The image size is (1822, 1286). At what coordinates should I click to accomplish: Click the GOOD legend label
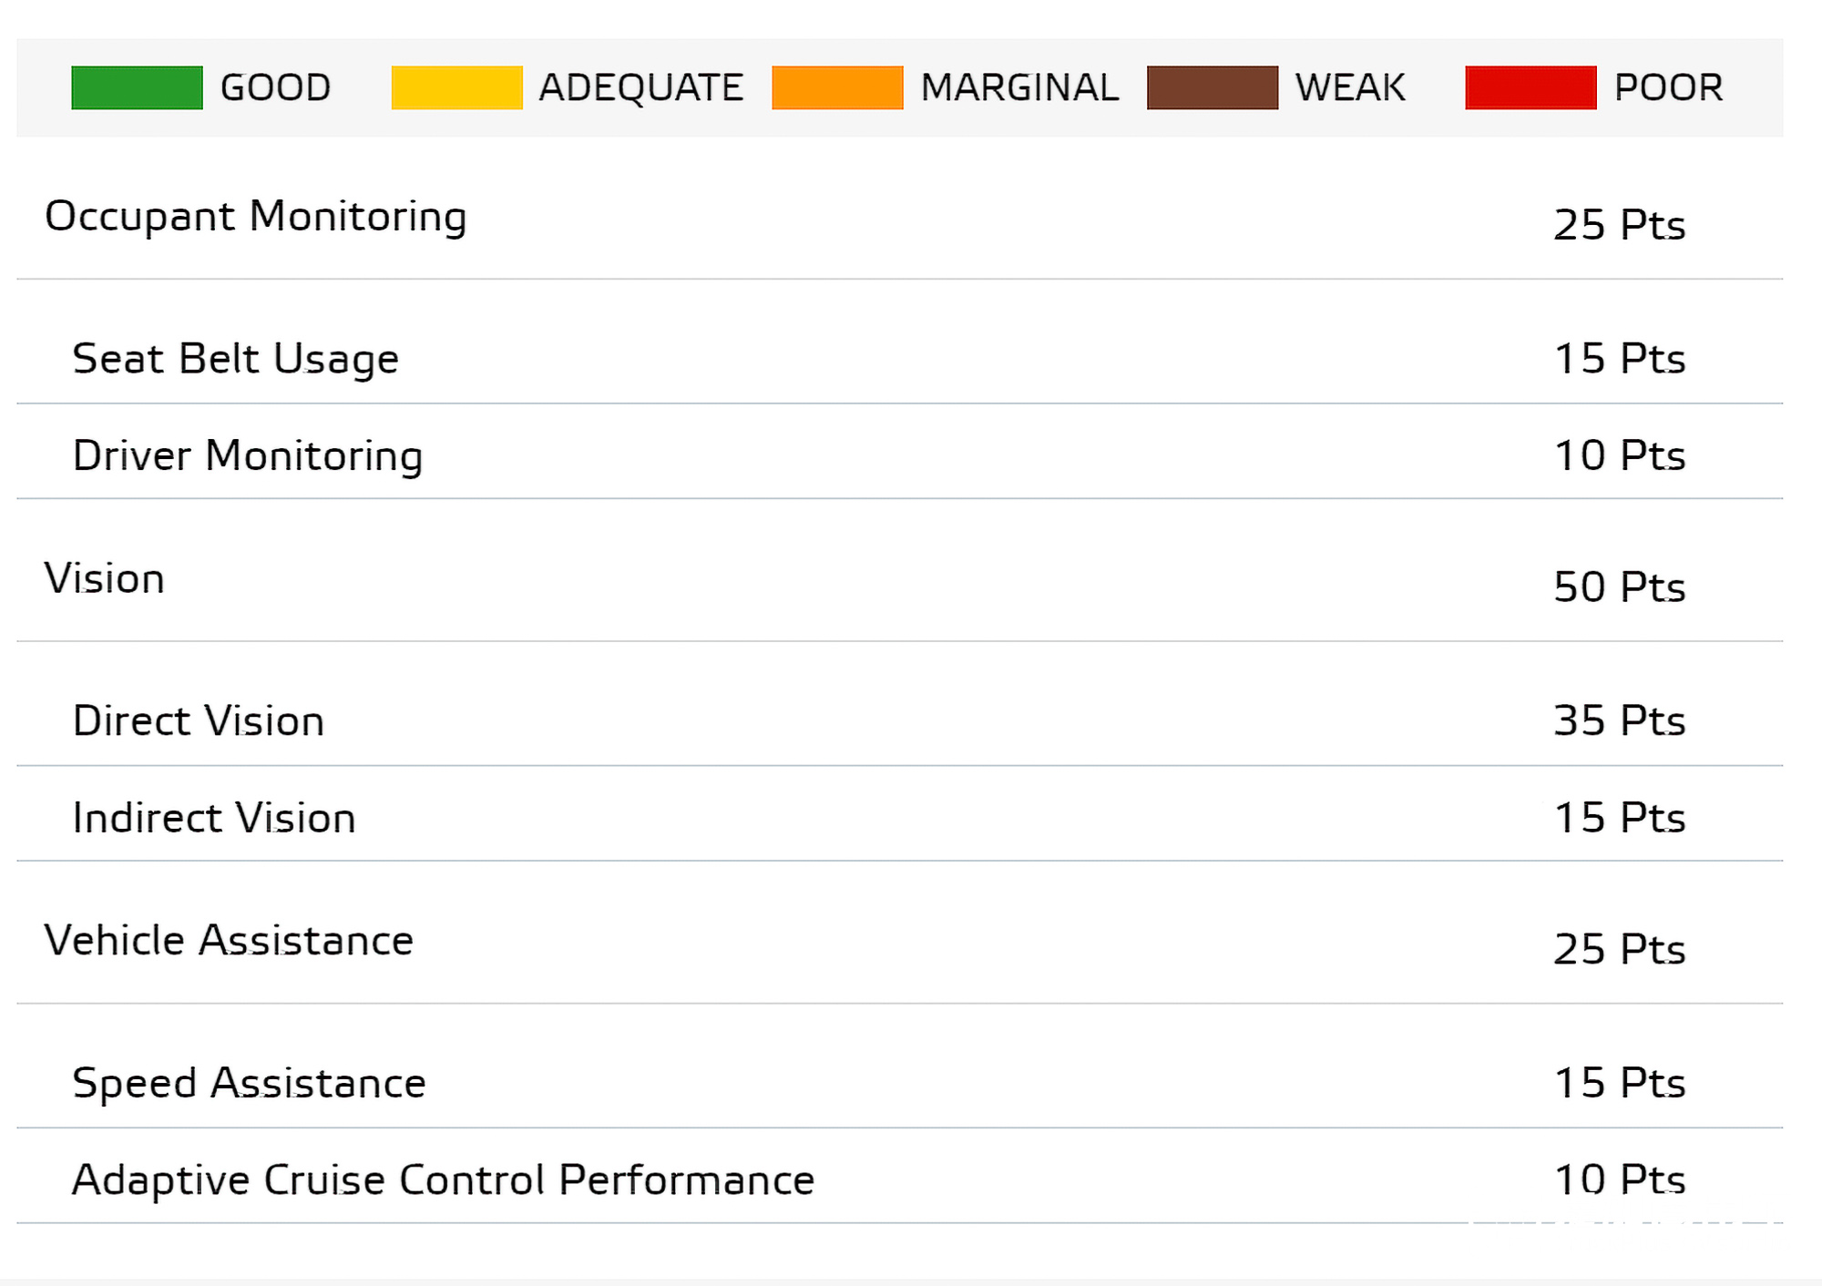275,88
